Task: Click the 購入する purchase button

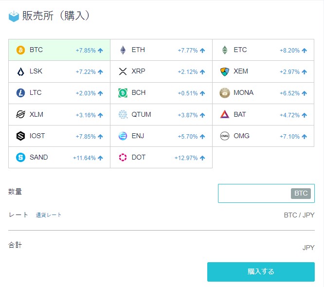Action: coord(261,272)
